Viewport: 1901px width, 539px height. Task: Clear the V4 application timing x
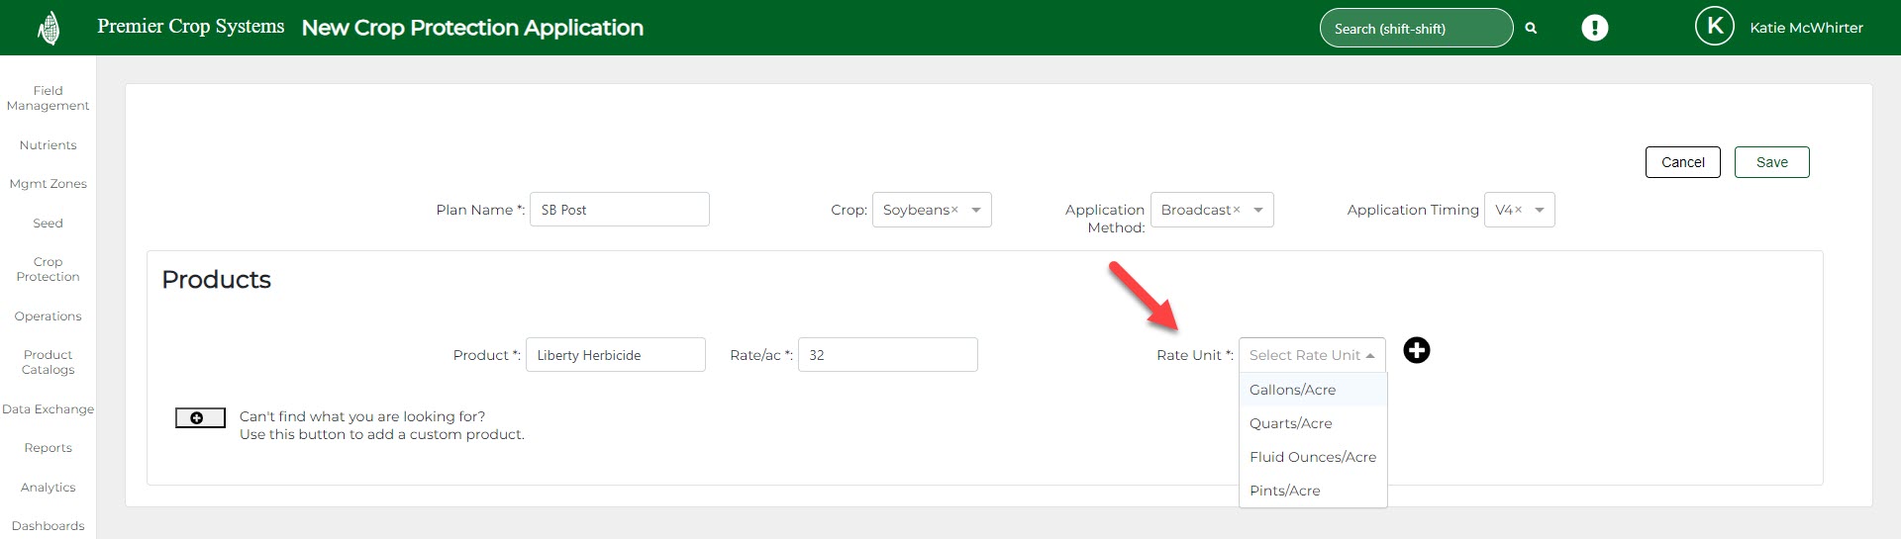point(1518,210)
